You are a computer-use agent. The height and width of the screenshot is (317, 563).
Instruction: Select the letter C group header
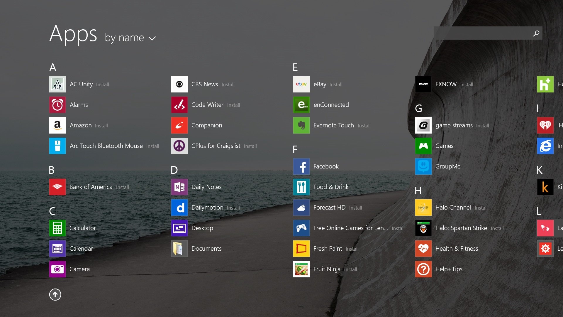(52, 211)
